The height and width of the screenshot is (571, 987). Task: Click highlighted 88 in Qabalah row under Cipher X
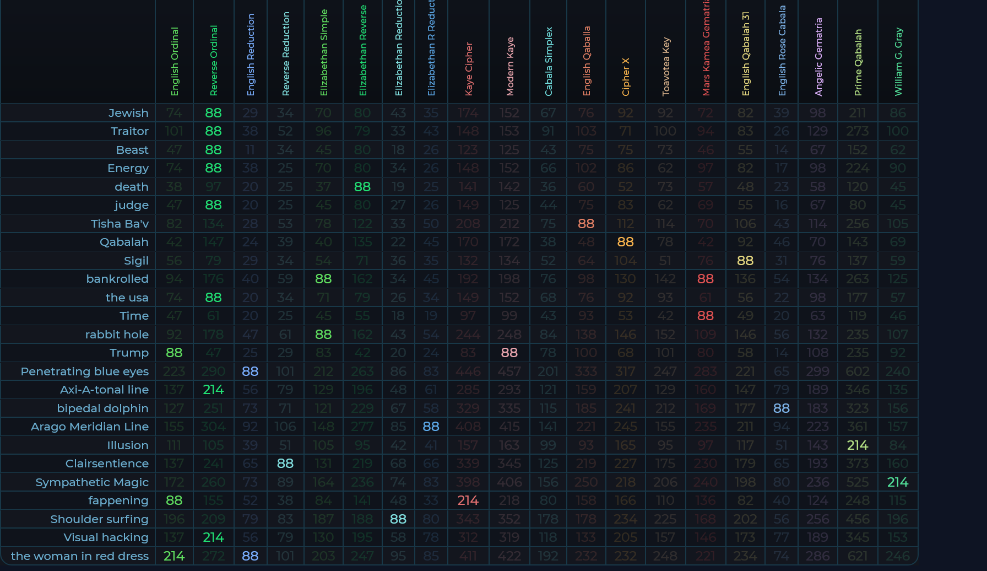click(x=626, y=242)
